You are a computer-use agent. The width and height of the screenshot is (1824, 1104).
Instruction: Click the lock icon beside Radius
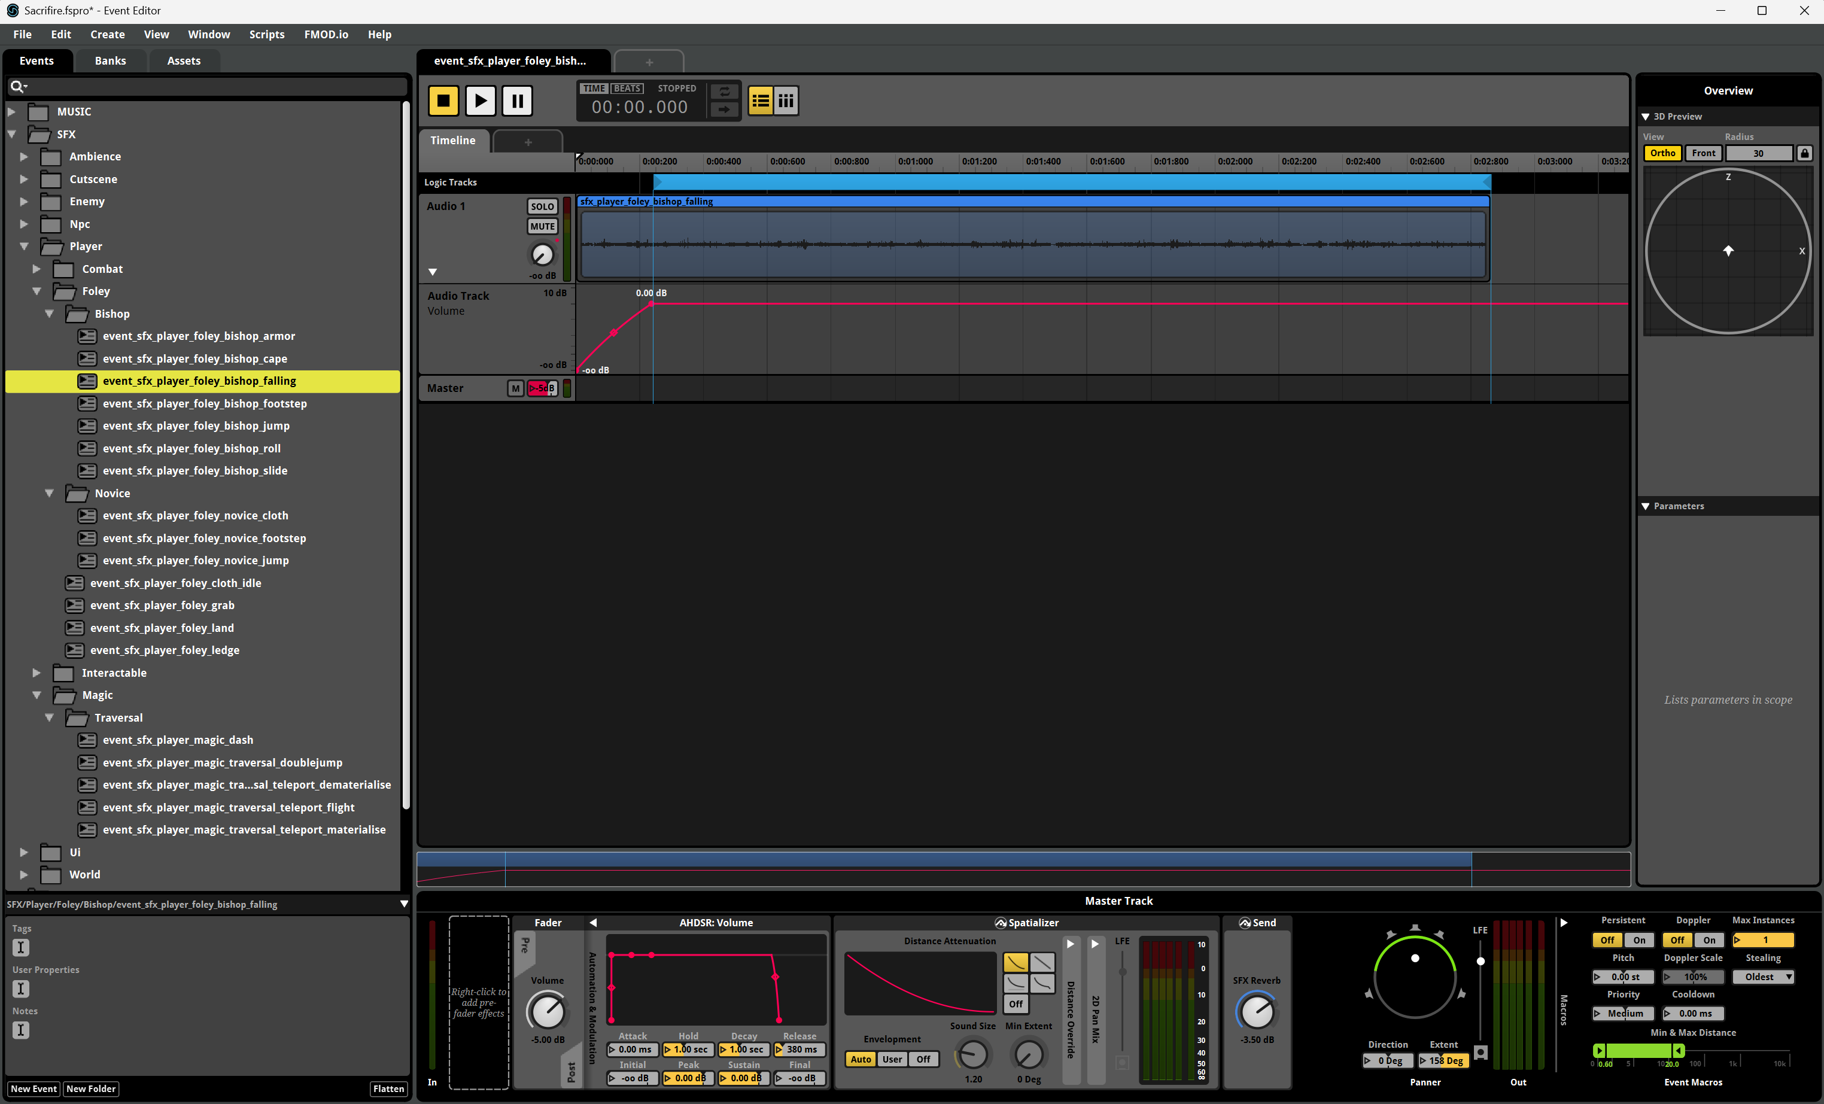1805,153
